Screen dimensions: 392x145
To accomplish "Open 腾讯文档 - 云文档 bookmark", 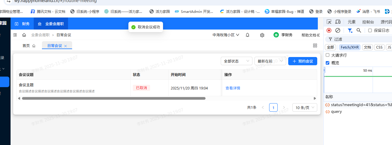I will [x=48, y=12].
